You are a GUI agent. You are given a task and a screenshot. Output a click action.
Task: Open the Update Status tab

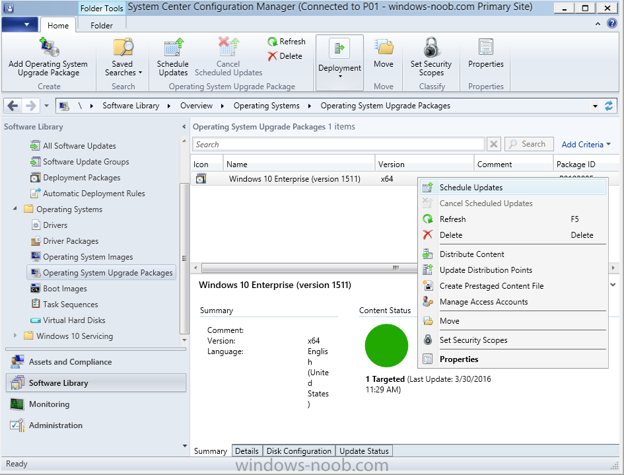click(364, 451)
